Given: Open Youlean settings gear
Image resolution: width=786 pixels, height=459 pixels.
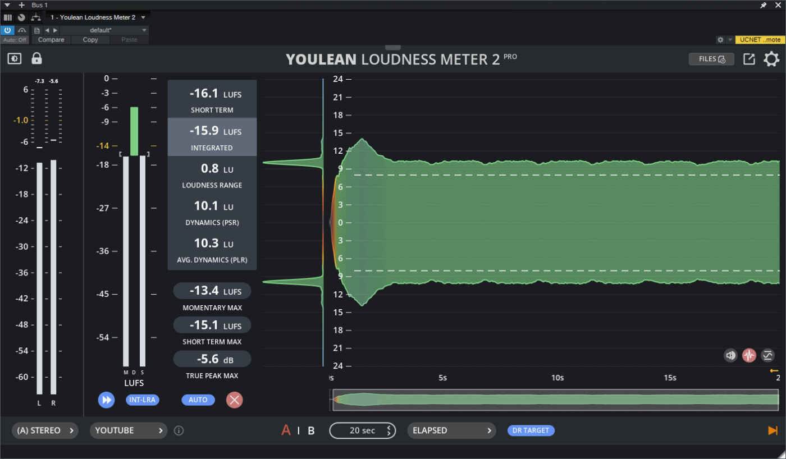Looking at the screenshot, I should coord(771,59).
